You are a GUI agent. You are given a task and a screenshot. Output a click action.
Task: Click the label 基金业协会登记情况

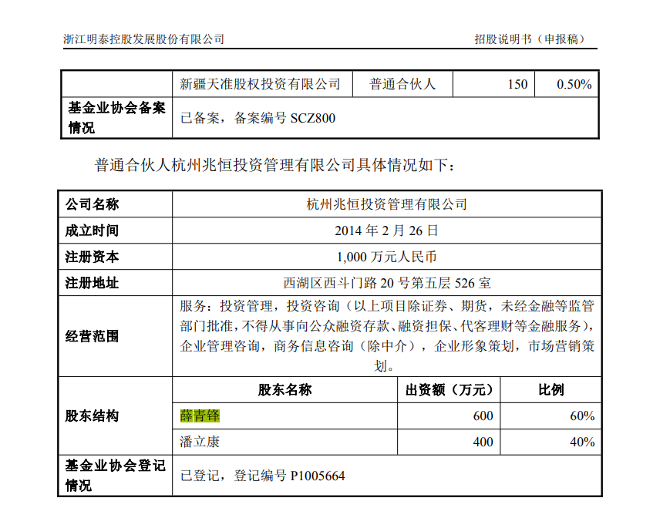115,476
